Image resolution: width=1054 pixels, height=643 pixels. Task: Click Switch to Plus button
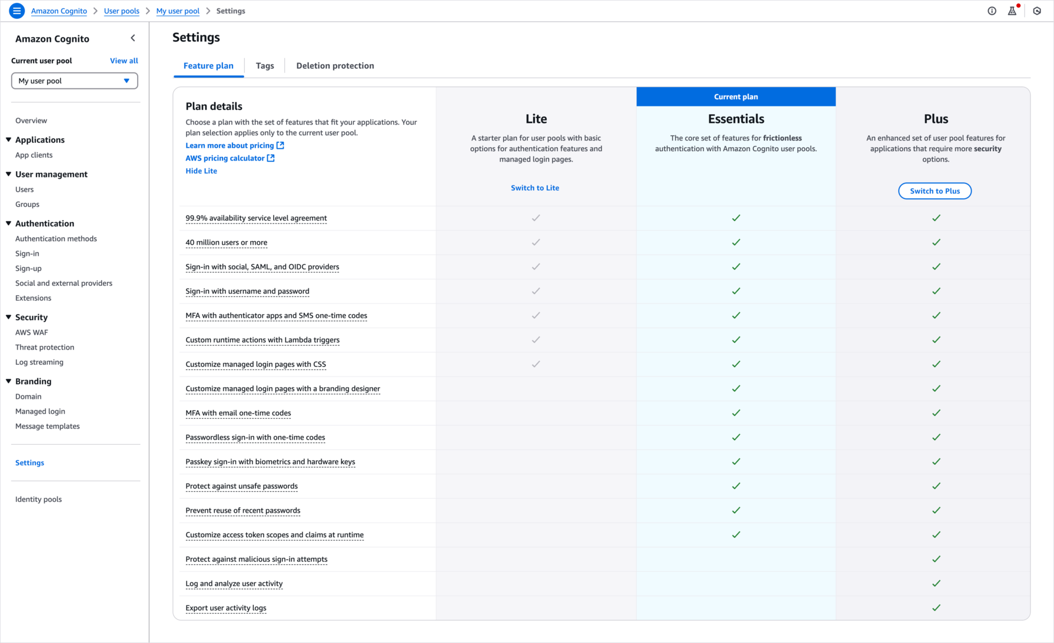(935, 191)
